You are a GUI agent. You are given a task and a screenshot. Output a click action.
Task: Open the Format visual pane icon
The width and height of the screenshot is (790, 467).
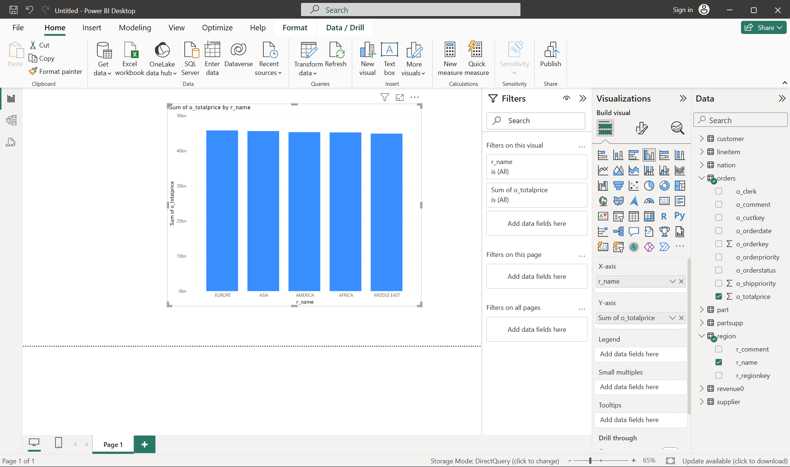pyautogui.click(x=642, y=128)
